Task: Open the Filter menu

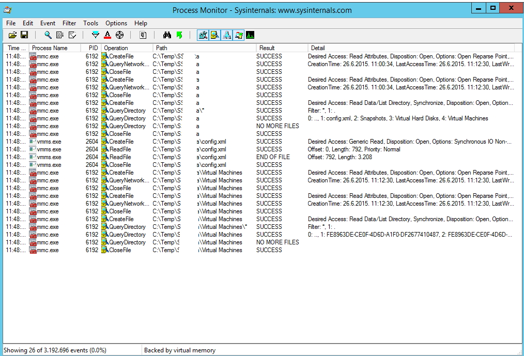Action: (x=69, y=23)
